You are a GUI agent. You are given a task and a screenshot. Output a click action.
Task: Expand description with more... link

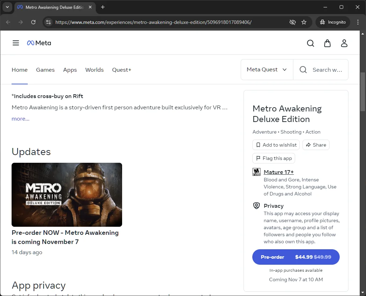(x=21, y=119)
